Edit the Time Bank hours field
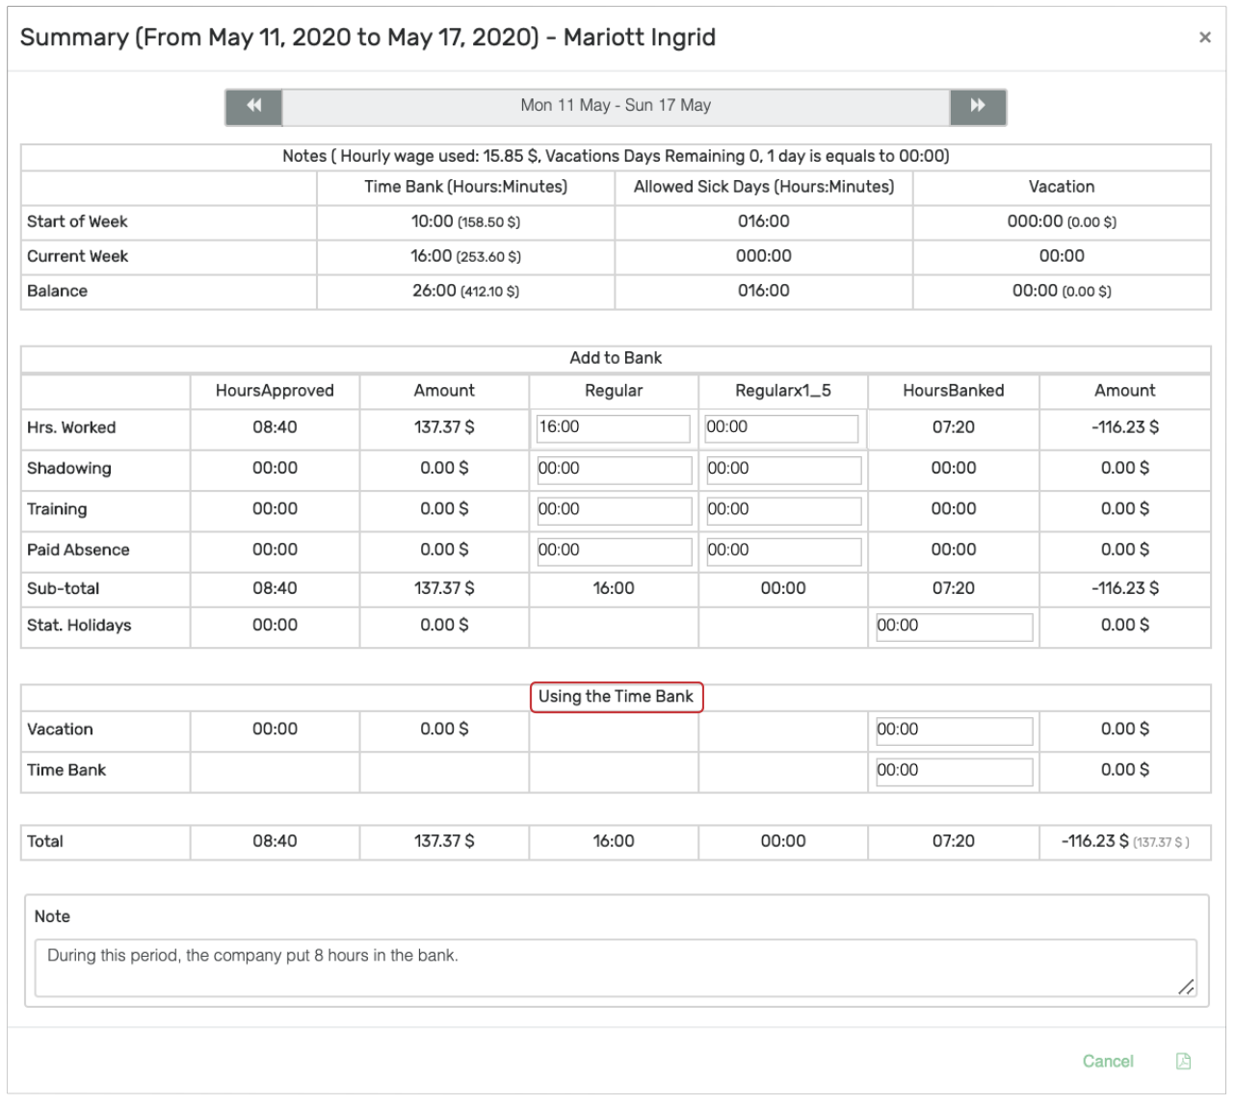The height and width of the screenshot is (1105, 1235). [x=954, y=771]
